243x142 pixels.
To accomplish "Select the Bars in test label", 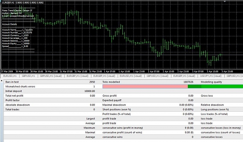I will [x=12, y=82].
